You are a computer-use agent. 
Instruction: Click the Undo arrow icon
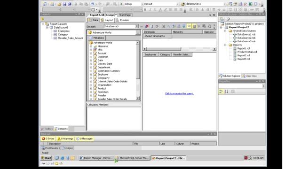click(x=93, y=4)
